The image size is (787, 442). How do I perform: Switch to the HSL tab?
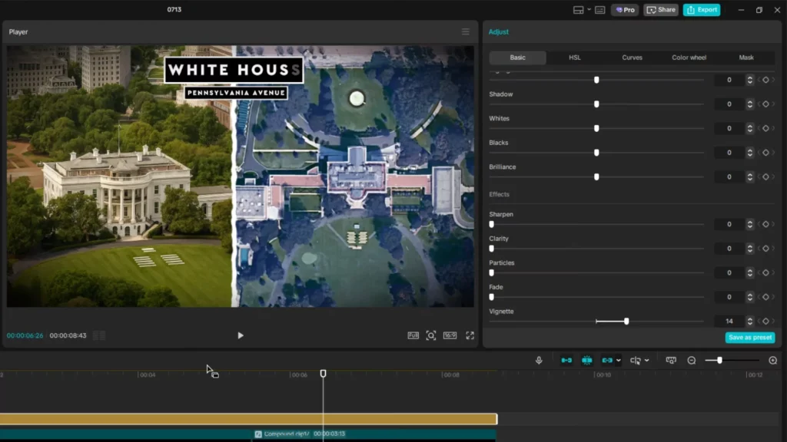click(x=575, y=58)
